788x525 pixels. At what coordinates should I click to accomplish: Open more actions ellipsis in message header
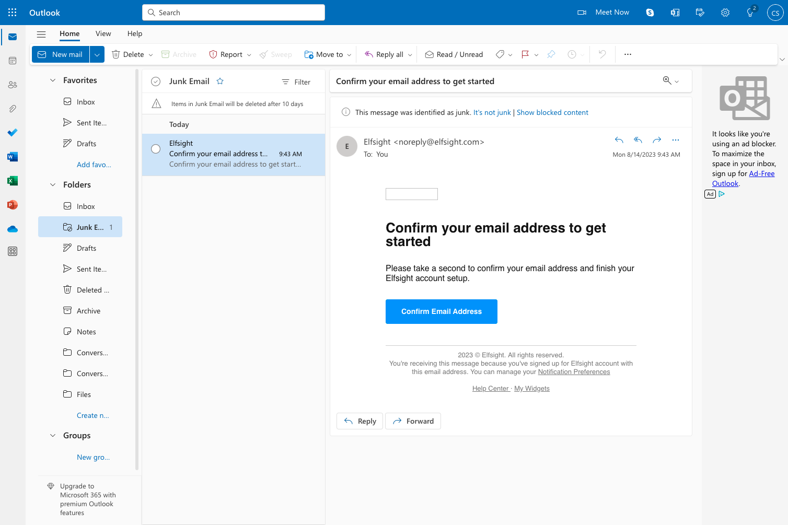coord(676,140)
